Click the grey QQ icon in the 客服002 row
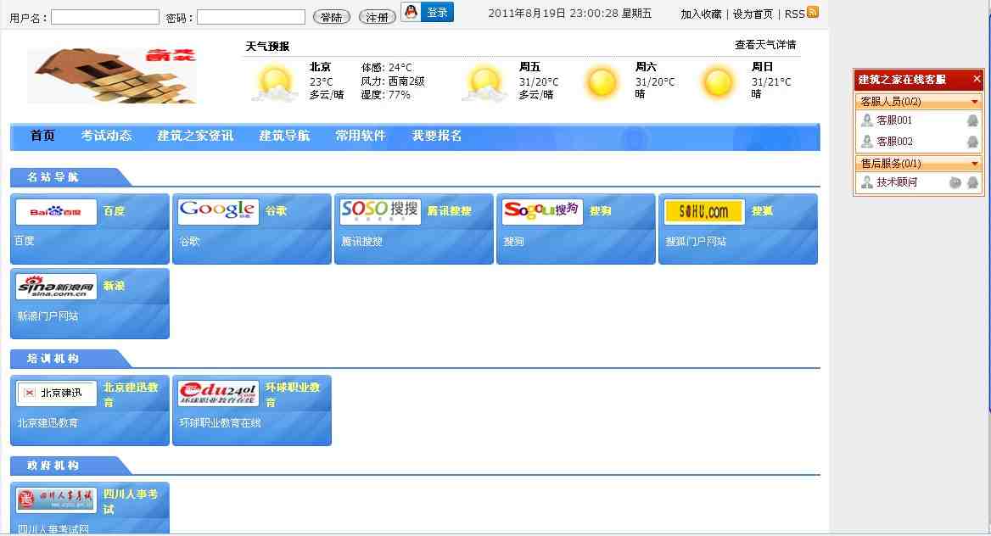The width and height of the screenshot is (991, 536). 972,142
